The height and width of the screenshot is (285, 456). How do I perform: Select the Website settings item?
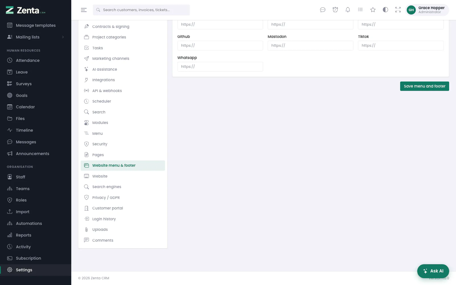(123, 176)
